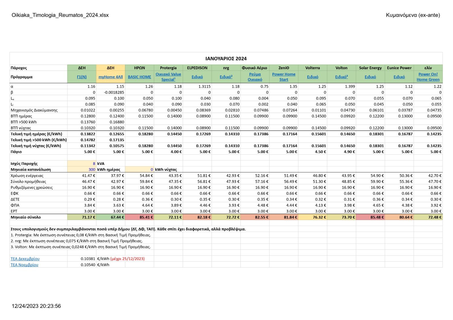The width and height of the screenshot is (453, 320).
Task: Open the ΤΕΑ Δεκεμβρίου link
Action: [x=25, y=259]
